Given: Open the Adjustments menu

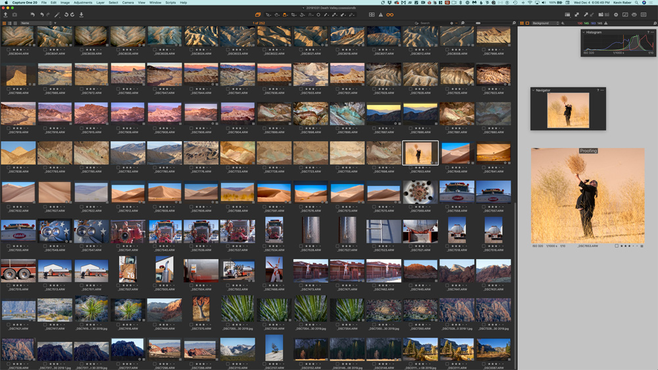Looking at the screenshot, I should click(83, 3).
